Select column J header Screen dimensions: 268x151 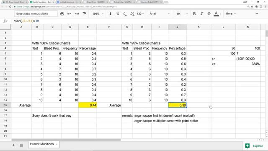(x=177, y=27)
